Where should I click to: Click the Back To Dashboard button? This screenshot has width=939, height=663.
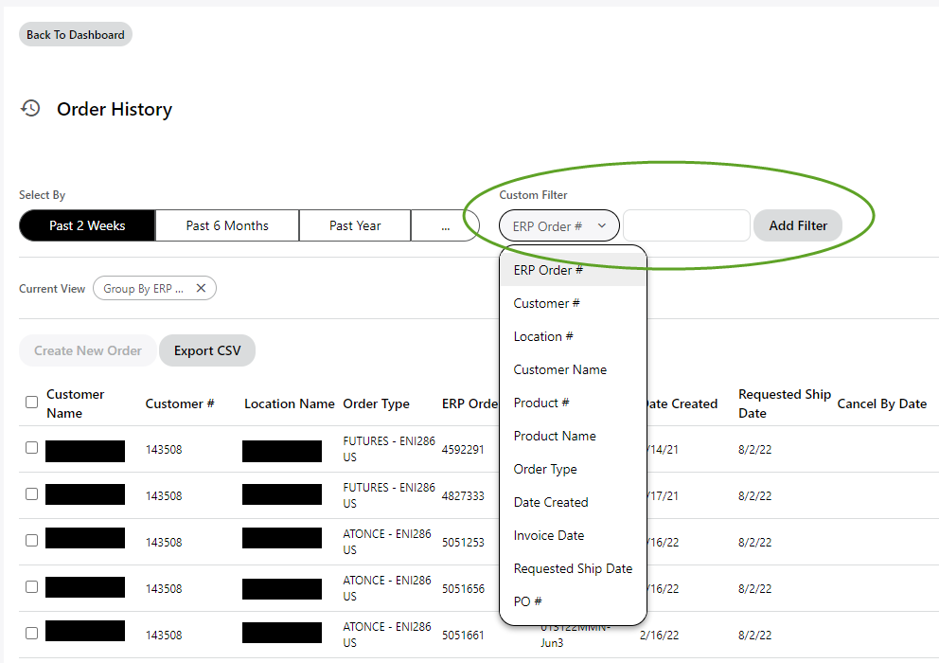click(75, 34)
